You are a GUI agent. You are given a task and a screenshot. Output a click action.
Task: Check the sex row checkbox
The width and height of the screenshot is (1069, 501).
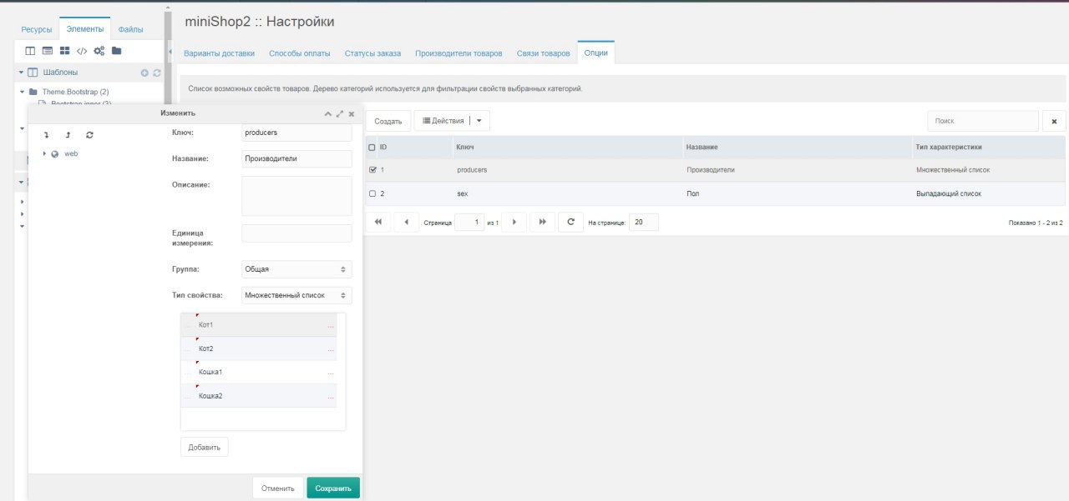click(372, 193)
